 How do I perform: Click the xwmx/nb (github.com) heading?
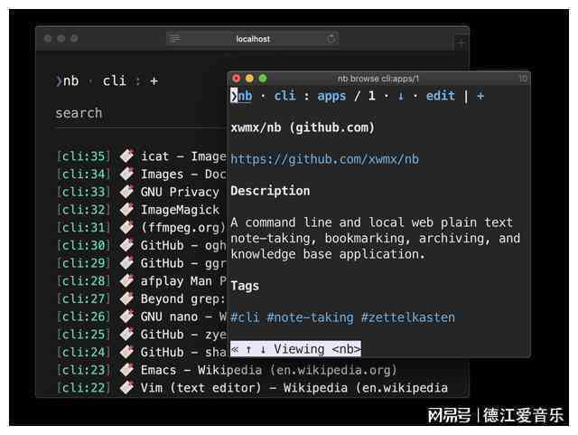coord(303,128)
